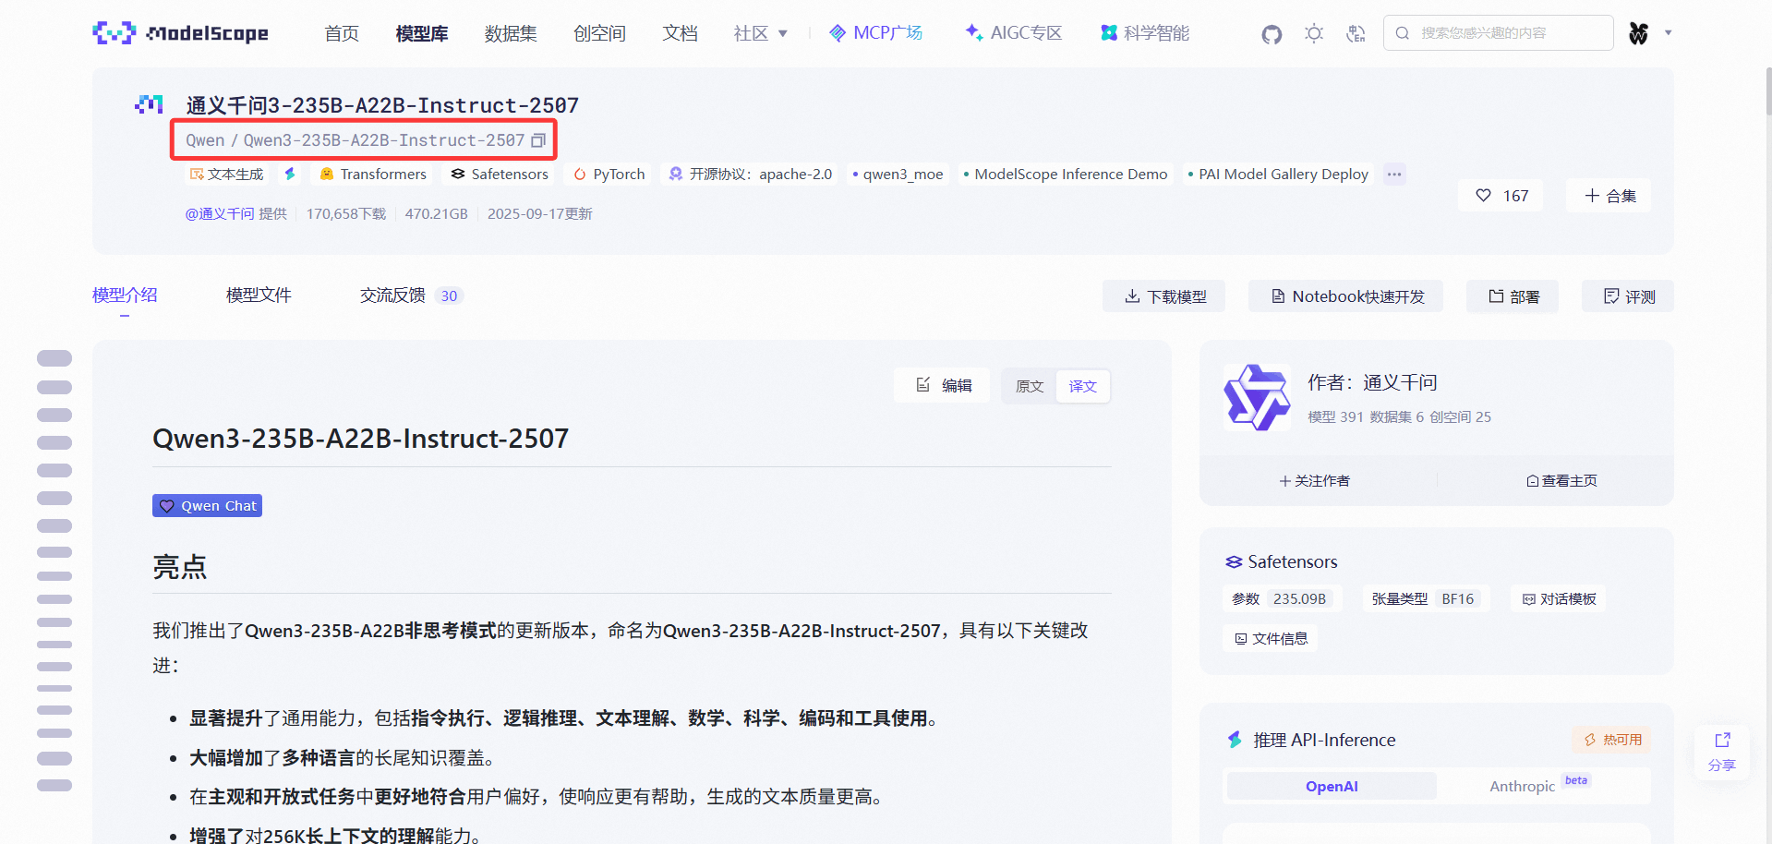Viewport: 1772px width, 844px height.
Task: Switch to the 模型文件 tab
Action: click(259, 295)
